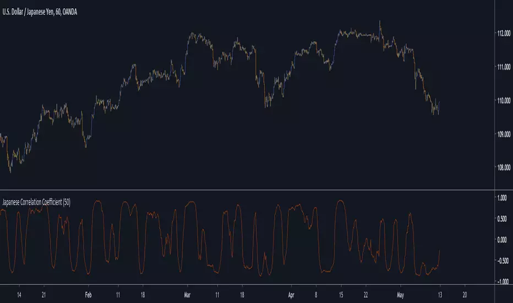Click the 1.000 correlation axis label

click(x=502, y=198)
